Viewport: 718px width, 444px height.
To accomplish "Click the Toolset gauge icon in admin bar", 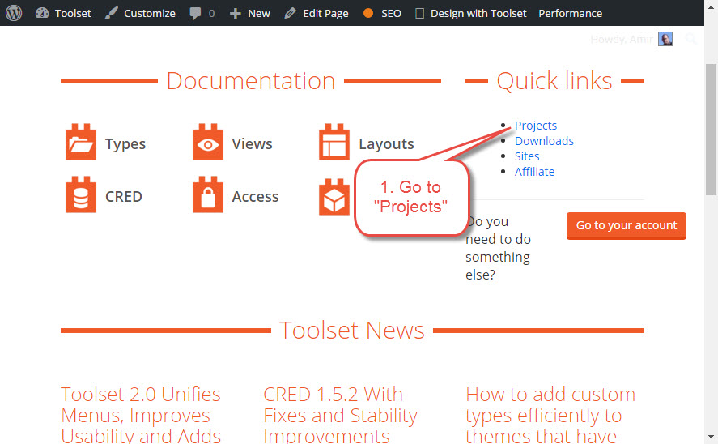I will click(42, 13).
